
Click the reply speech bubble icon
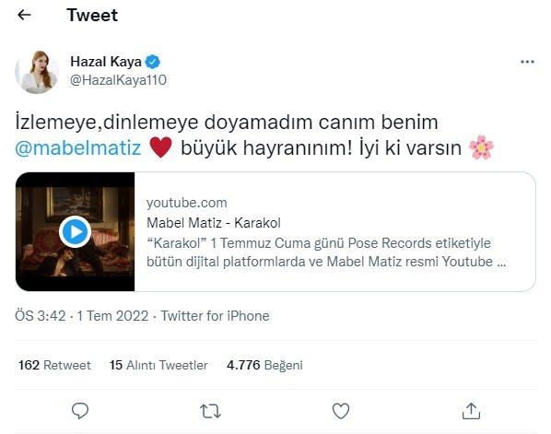(80, 410)
